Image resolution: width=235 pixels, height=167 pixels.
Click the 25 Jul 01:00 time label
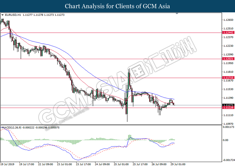coord(121,164)
